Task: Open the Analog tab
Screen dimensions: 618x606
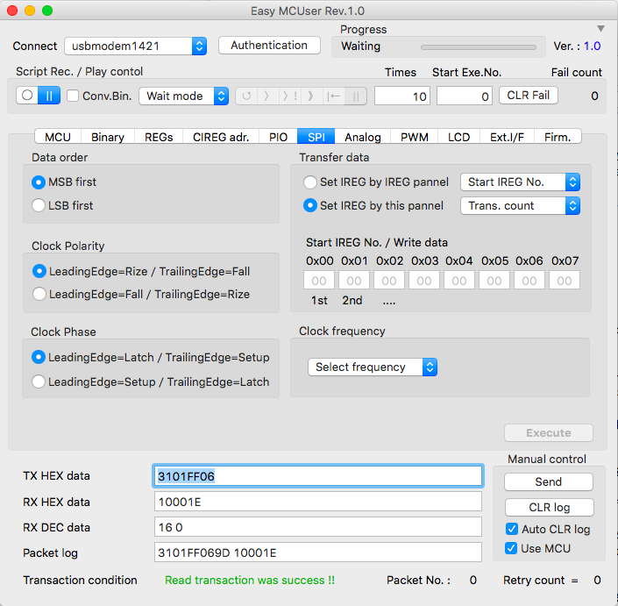Action: [363, 137]
